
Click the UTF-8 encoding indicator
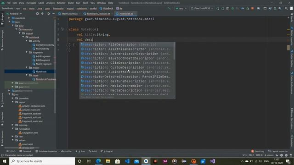point(259,155)
